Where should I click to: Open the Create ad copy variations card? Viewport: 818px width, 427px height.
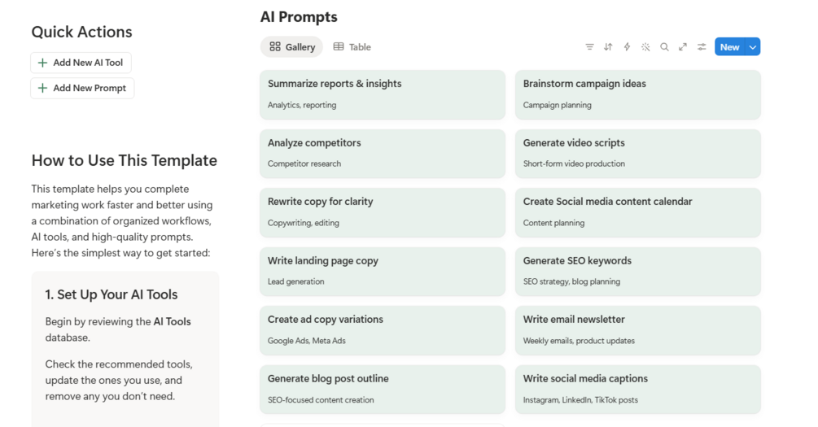[383, 330]
